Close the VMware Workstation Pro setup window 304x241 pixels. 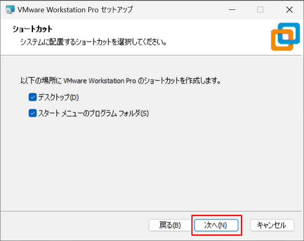tap(290, 10)
